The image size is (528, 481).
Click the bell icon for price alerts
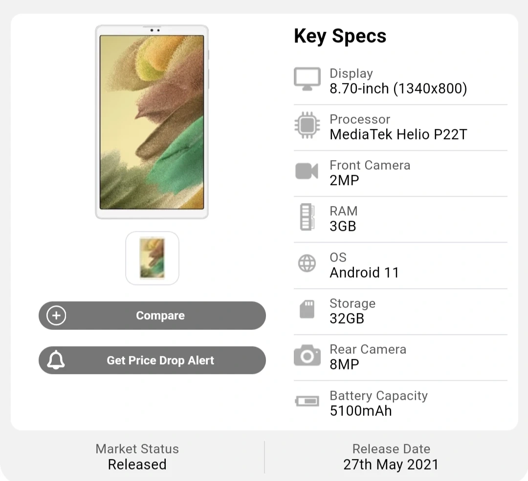[x=56, y=360]
